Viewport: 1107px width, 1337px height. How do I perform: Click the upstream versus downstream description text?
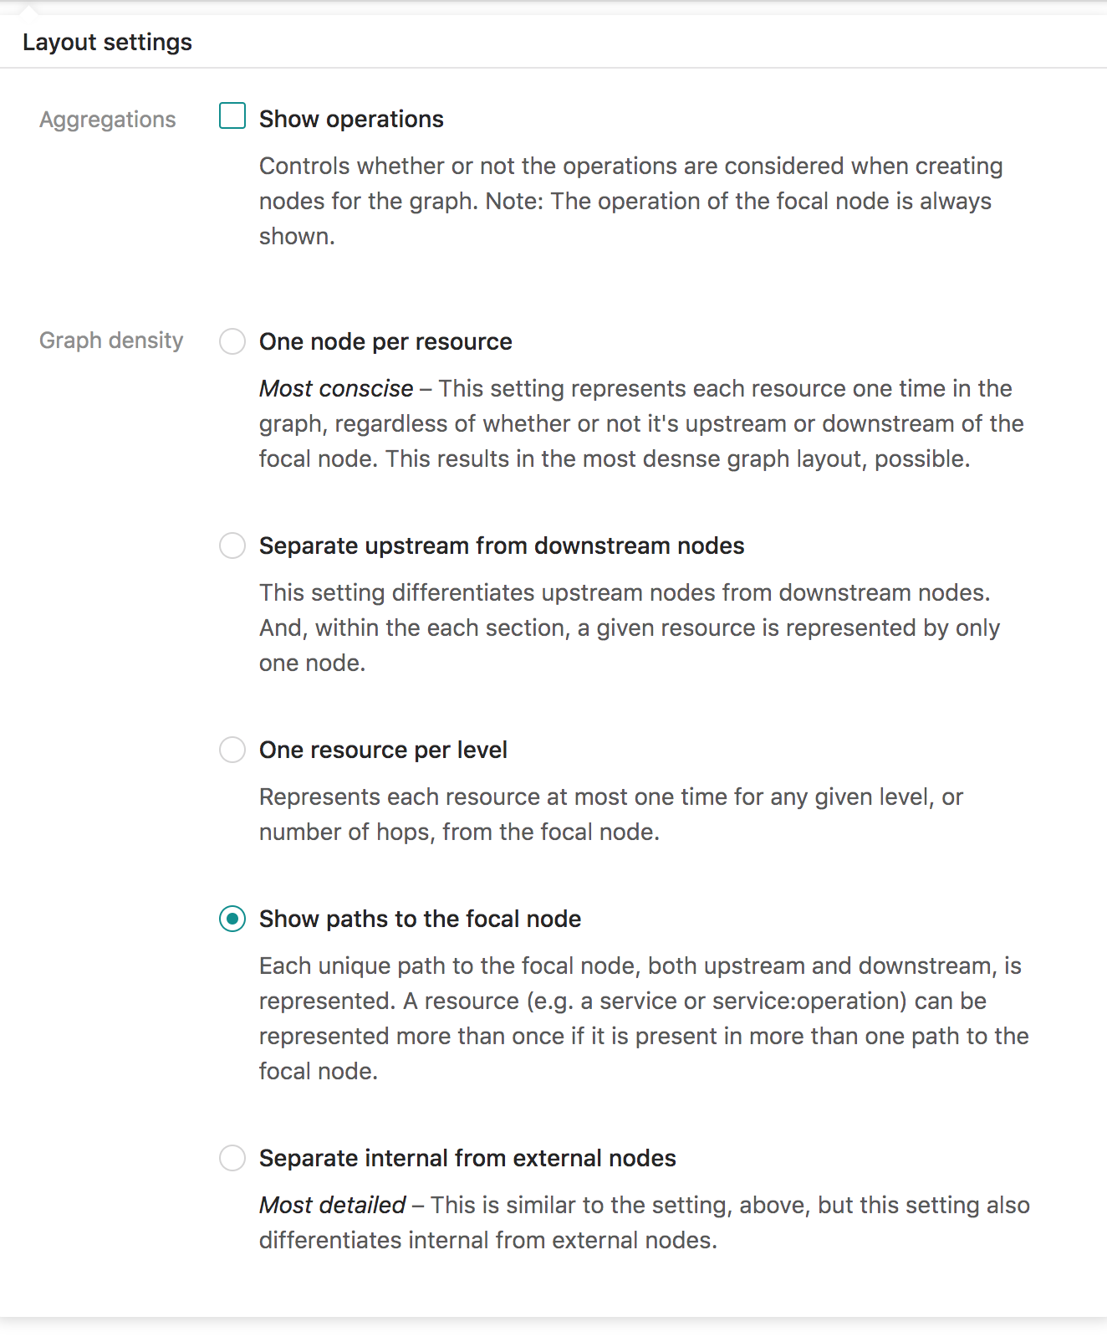630,628
